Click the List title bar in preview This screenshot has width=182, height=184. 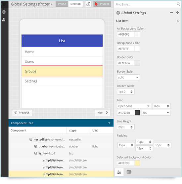[62, 41]
